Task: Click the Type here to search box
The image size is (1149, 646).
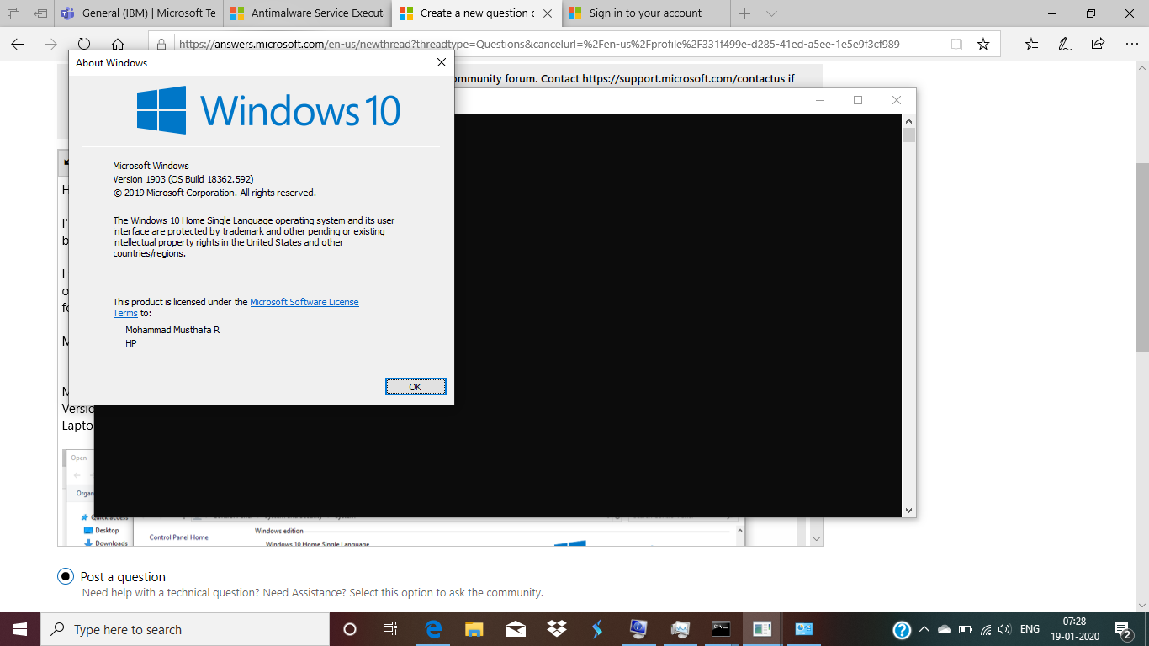Action: (x=185, y=629)
